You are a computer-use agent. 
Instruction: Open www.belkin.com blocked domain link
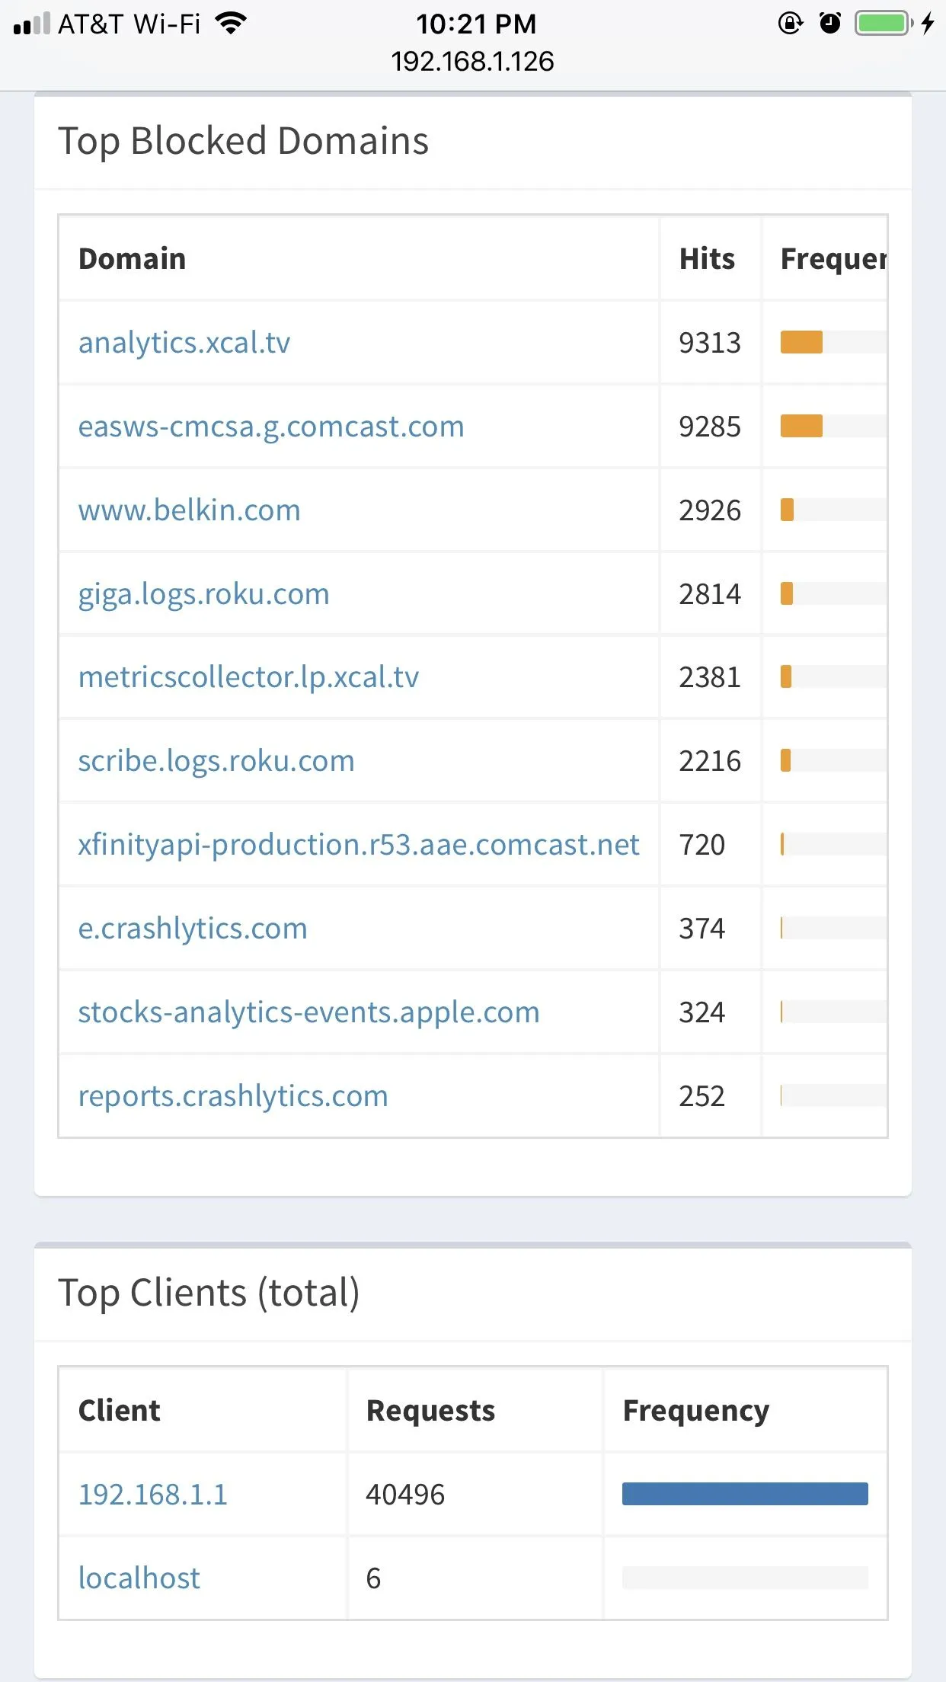189,510
